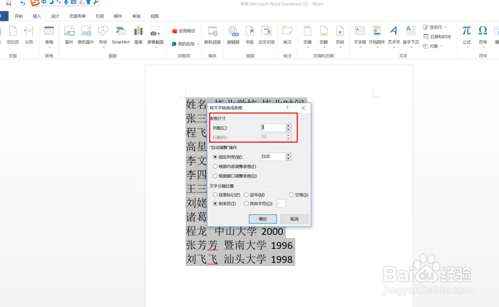Screen dimensions: 499x307
Task: Select 固定列宽 fixed column width option
Action: tap(228, 157)
